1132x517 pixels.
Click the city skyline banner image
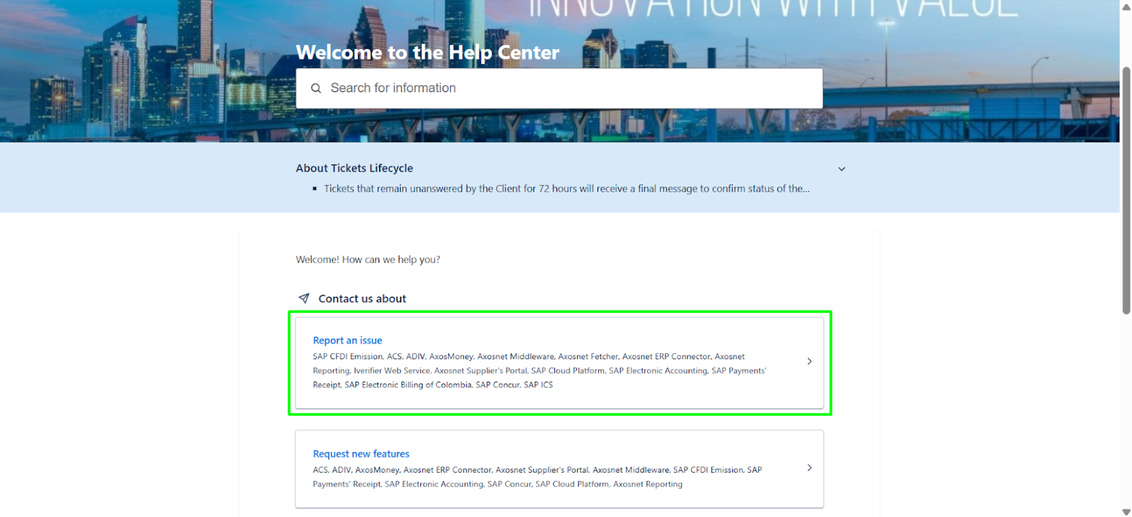[133, 73]
